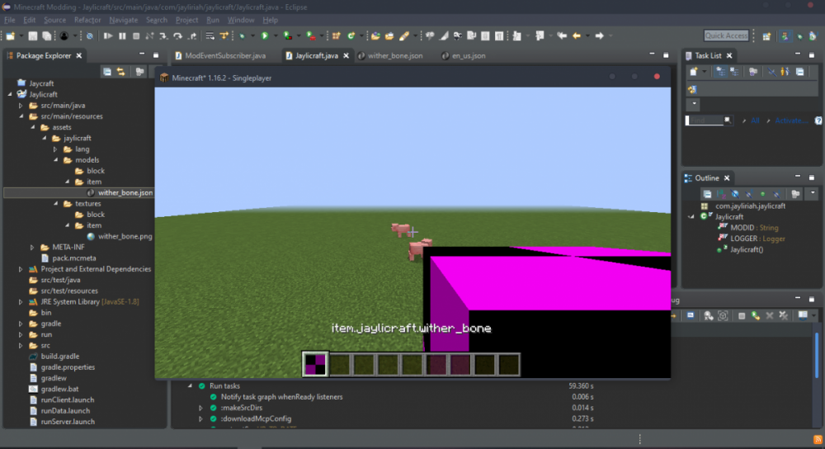The height and width of the screenshot is (449, 825).
Task: Select runClient.launch file
Action: click(68, 400)
